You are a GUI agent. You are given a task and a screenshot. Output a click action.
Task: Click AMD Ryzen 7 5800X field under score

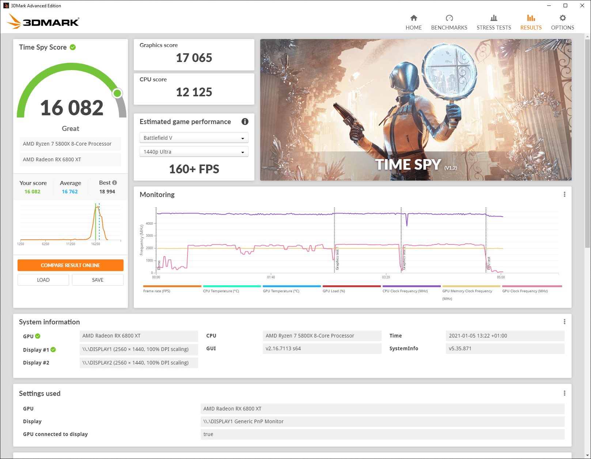71,144
